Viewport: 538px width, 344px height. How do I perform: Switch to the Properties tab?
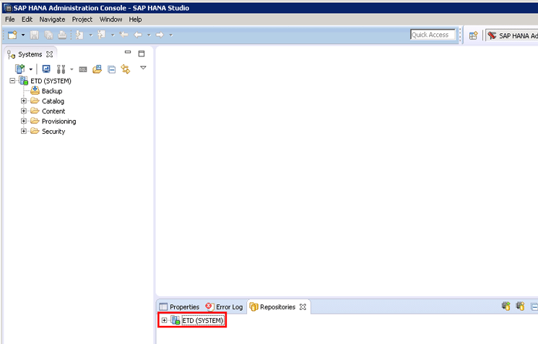click(179, 307)
